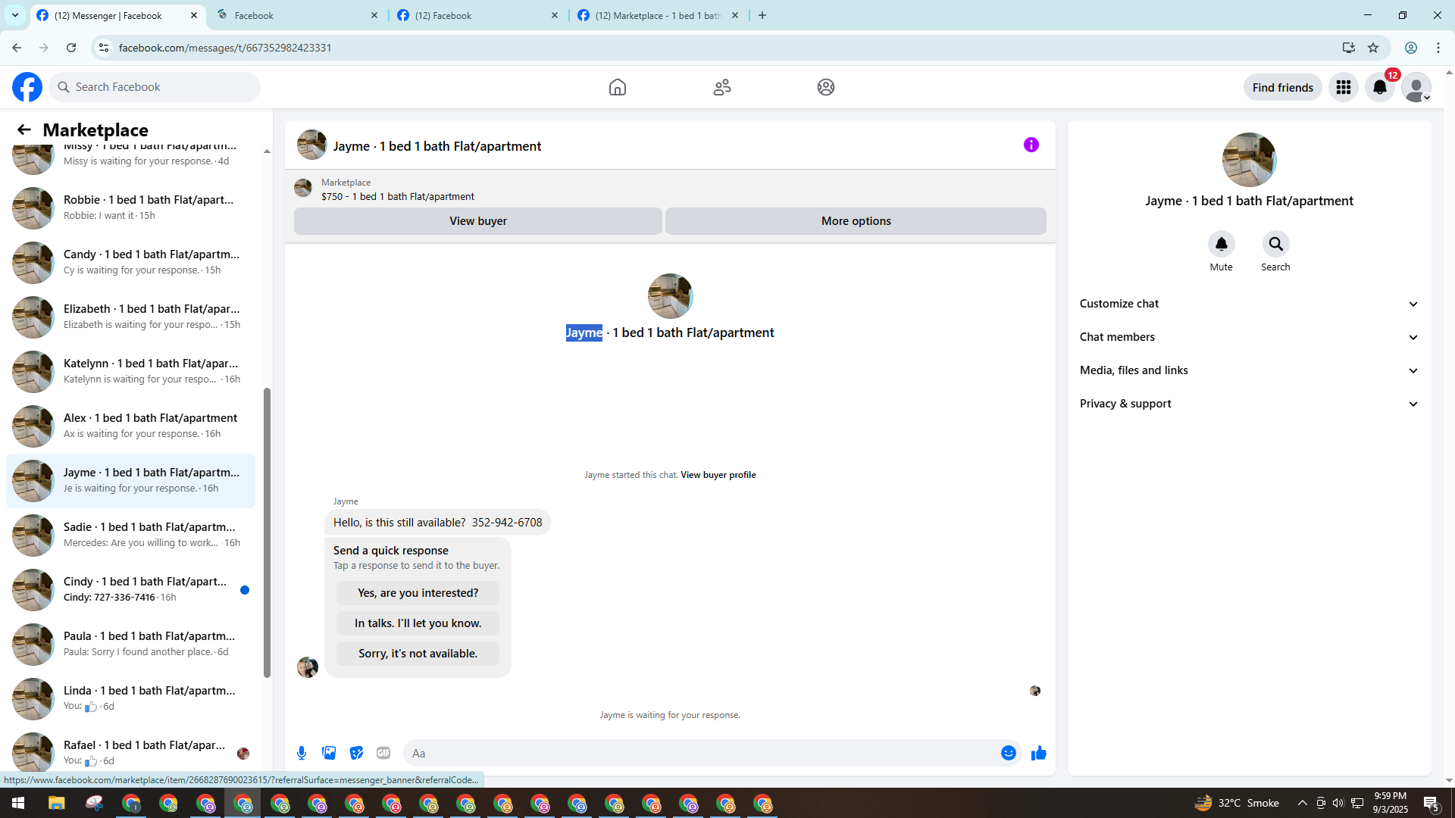
Task: Open the weather widget showing 32°C Smoke
Action: [x=1237, y=803]
